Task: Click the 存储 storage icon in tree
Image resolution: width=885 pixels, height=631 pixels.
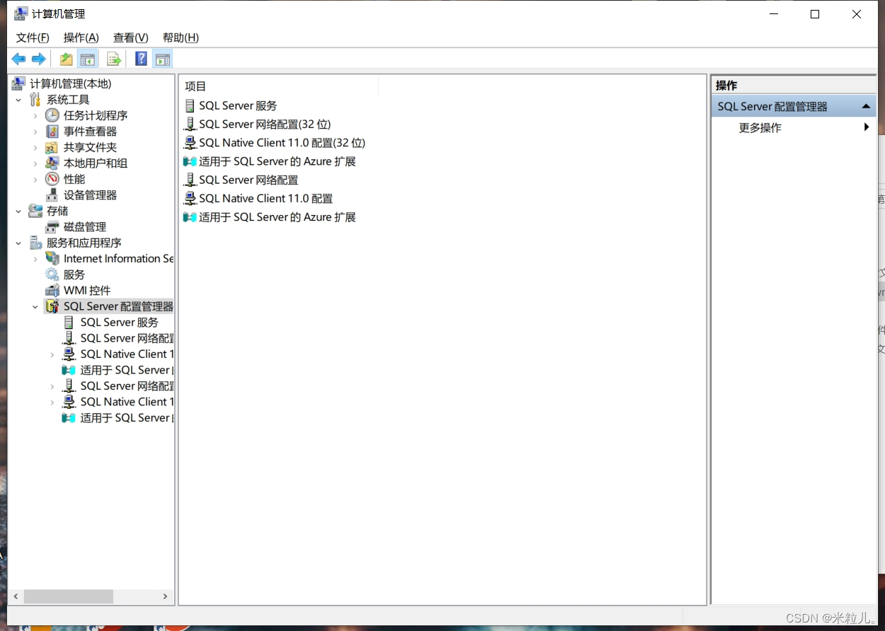Action: coord(35,211)
